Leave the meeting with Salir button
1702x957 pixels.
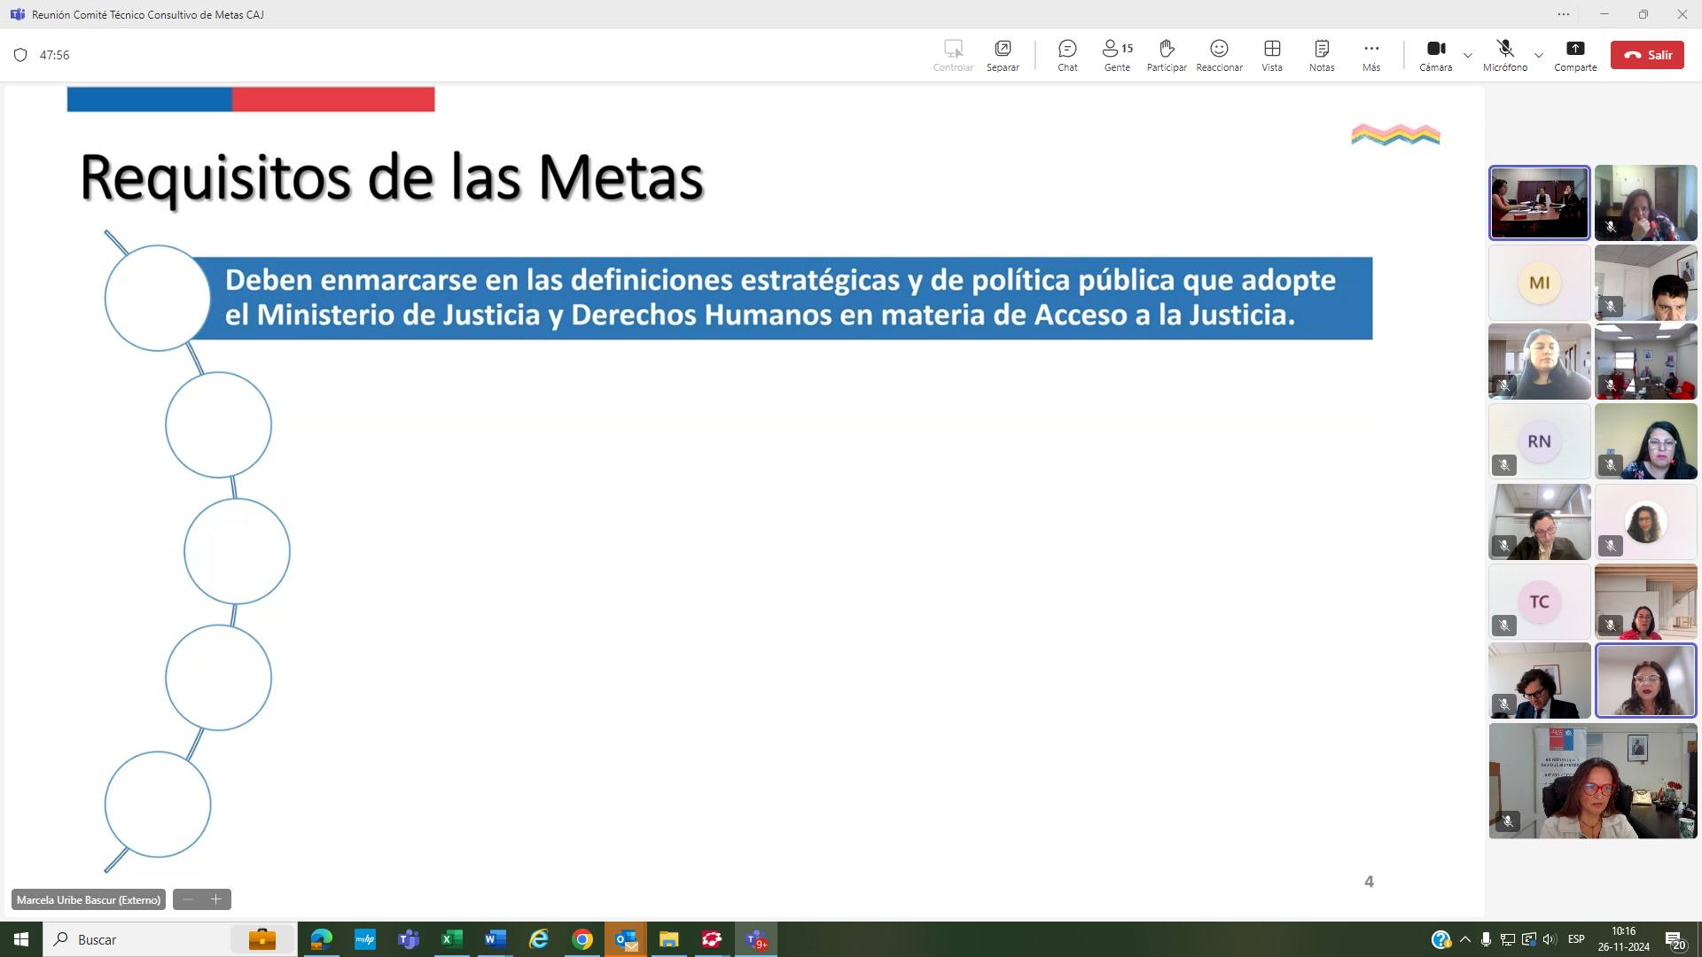[x=1647, y=55]
